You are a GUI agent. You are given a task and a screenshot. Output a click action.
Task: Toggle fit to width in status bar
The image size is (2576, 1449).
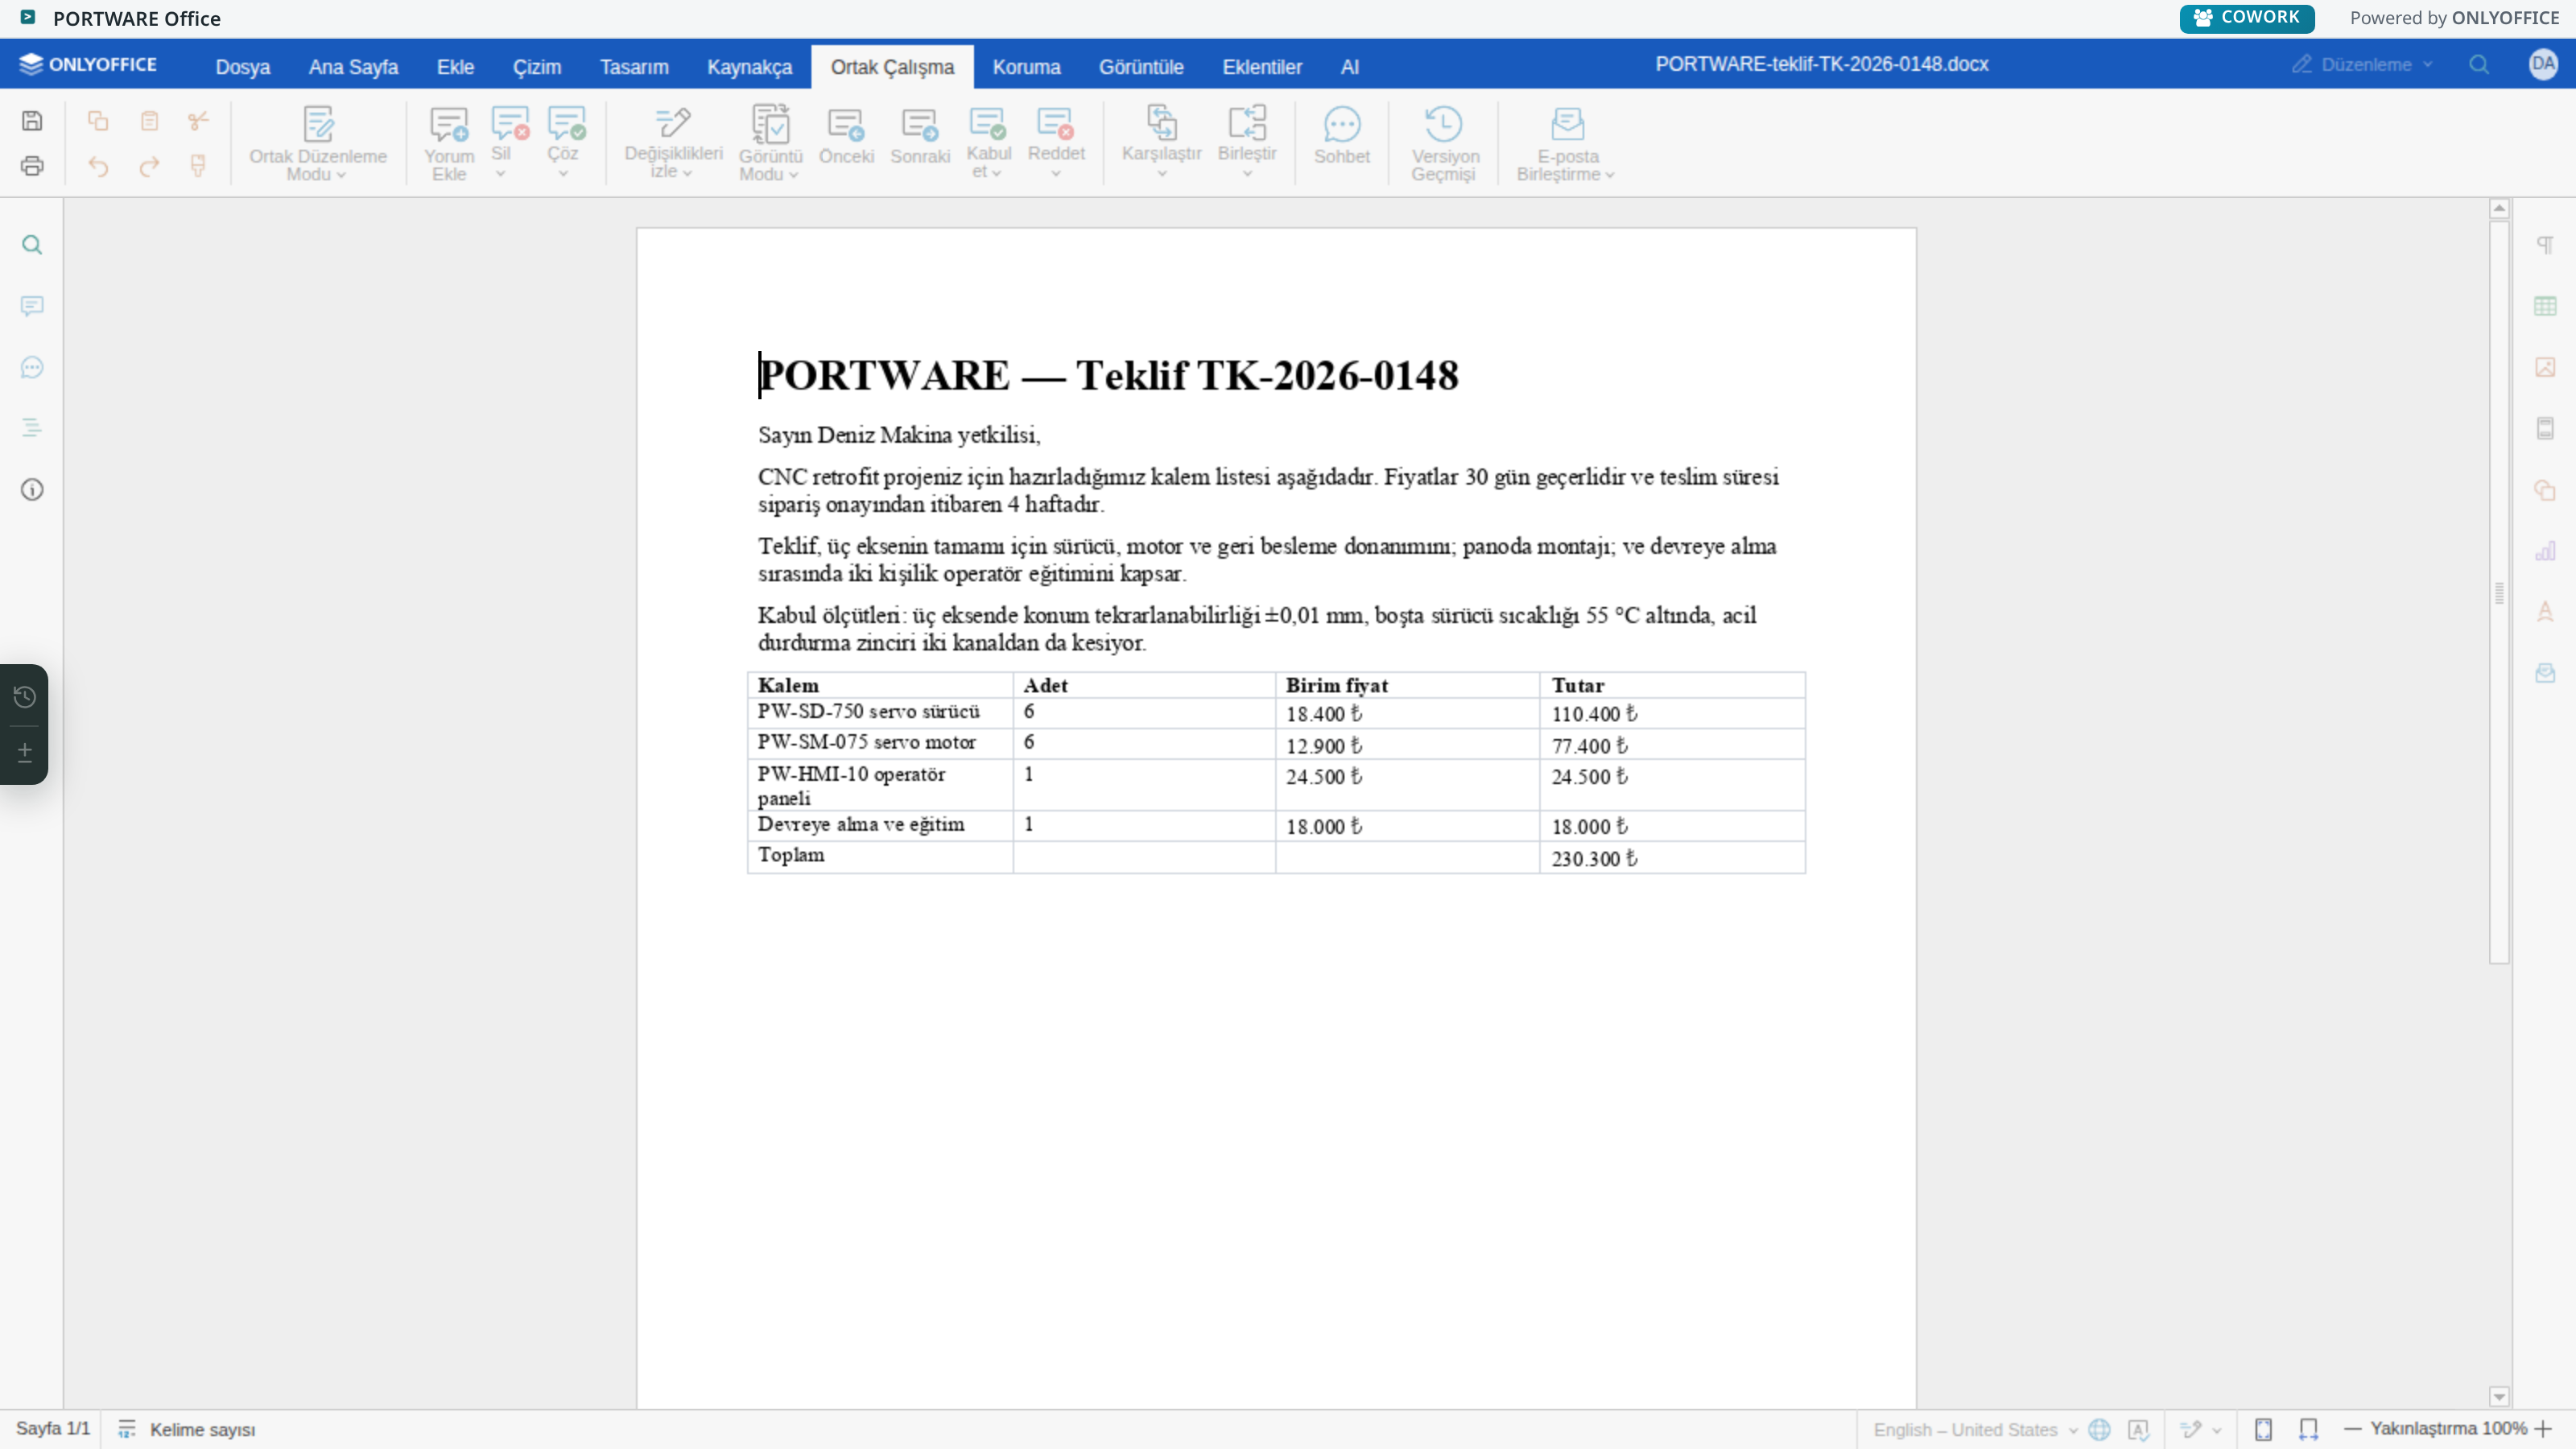pyautogui.click(x=2308, y=1429)
